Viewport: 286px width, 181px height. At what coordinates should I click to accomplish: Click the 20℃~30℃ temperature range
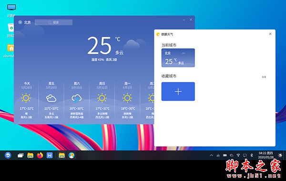77,109
